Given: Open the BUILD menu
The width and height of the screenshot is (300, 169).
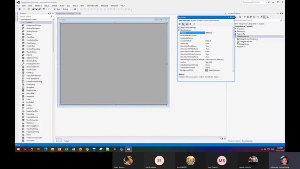Looking at the screenshot, I should click(46, 6).
